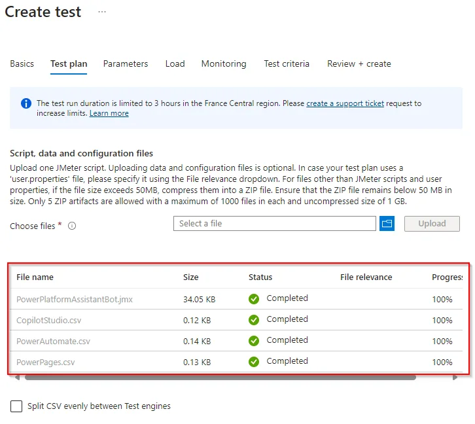The height and width of the screenshot is (424, 475).
Task: Click green check icon for PowerPages.csv
Action: tap(254, 362)
